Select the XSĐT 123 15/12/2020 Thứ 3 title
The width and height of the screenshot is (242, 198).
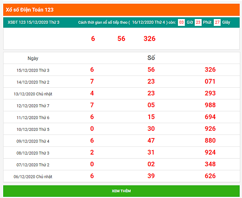point(33,22)
